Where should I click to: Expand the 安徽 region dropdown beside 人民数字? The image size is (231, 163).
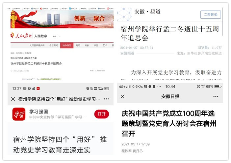56,36
